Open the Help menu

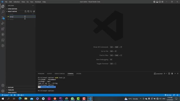pyautogui.click(x=44, y=2)
